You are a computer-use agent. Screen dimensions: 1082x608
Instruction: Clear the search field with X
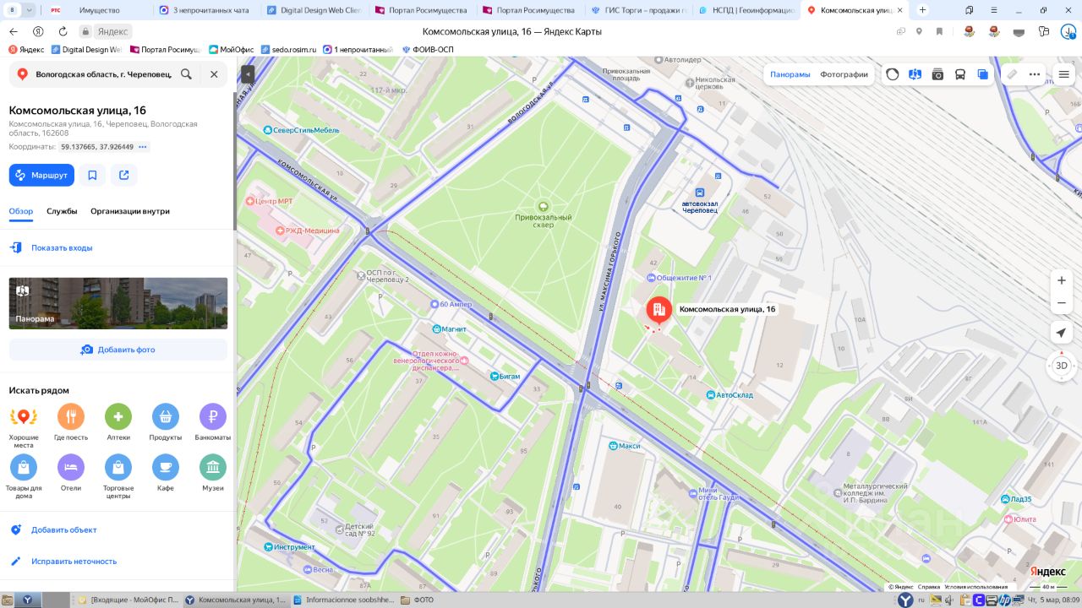214,74
